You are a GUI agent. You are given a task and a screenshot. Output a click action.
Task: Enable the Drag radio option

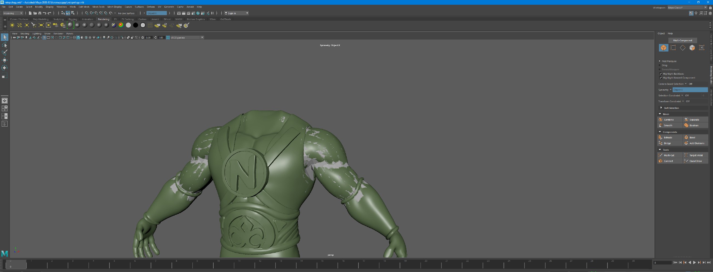[x=660, y=65]
